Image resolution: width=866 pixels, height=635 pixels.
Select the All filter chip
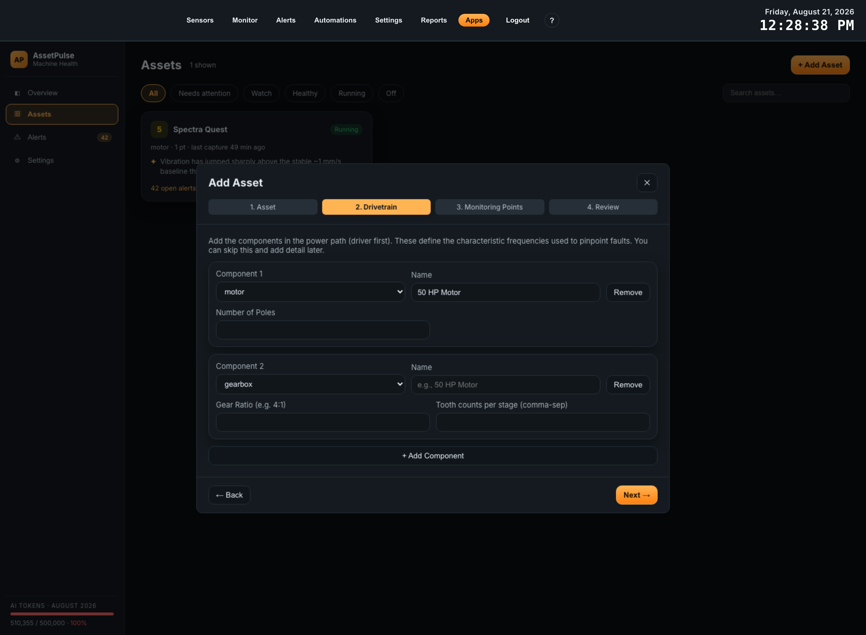(153, 94)
